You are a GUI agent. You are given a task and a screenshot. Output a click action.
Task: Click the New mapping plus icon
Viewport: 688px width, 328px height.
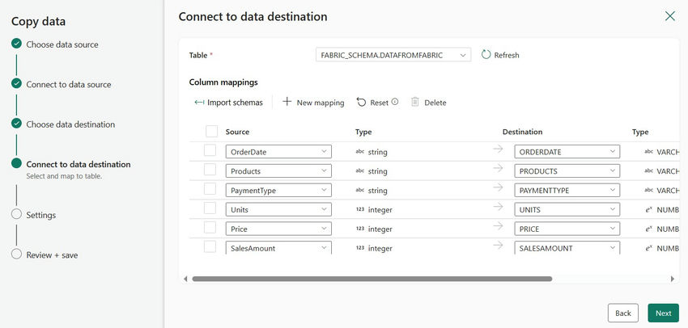point(287,103)
